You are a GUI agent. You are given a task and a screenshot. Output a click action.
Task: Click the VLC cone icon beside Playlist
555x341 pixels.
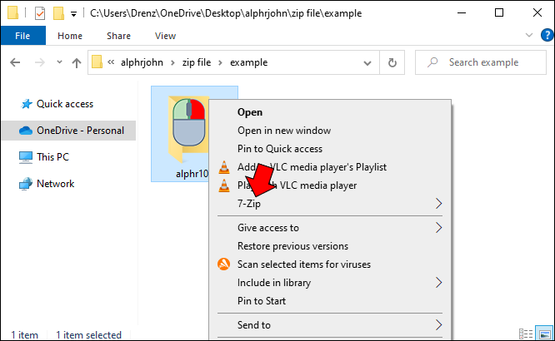click(x=223, y=167)
